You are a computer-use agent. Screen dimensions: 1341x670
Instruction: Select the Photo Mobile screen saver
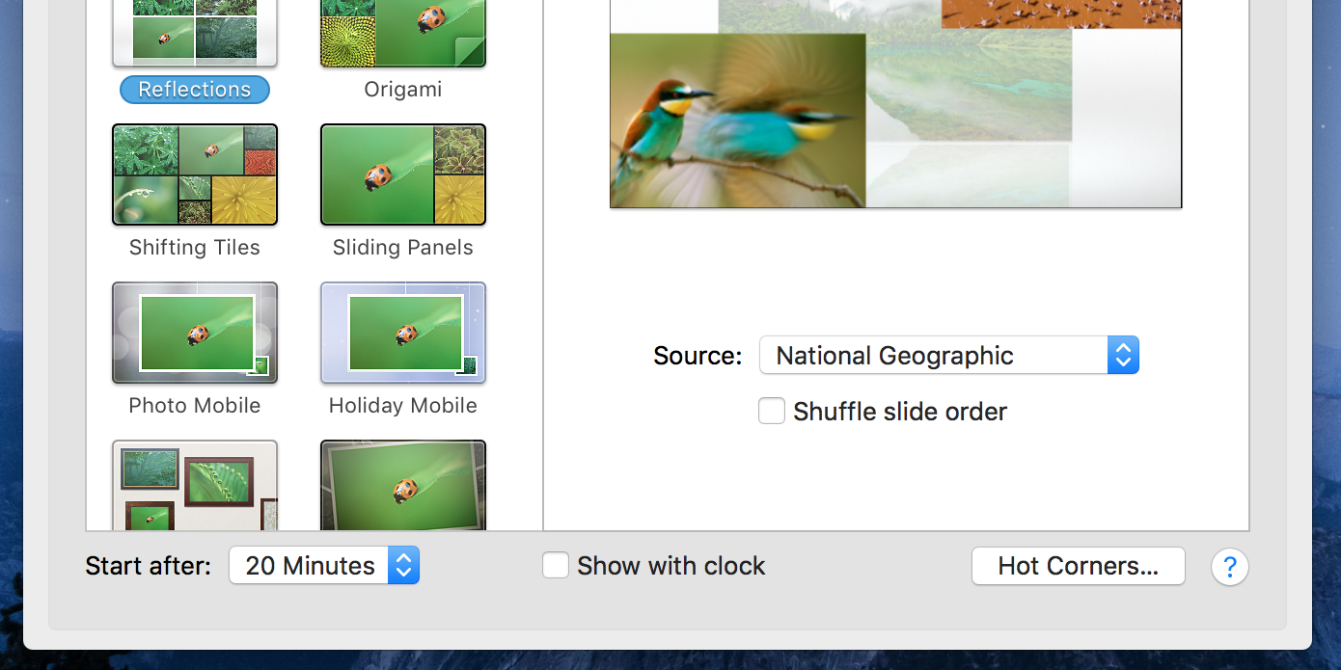click(195, 333)
